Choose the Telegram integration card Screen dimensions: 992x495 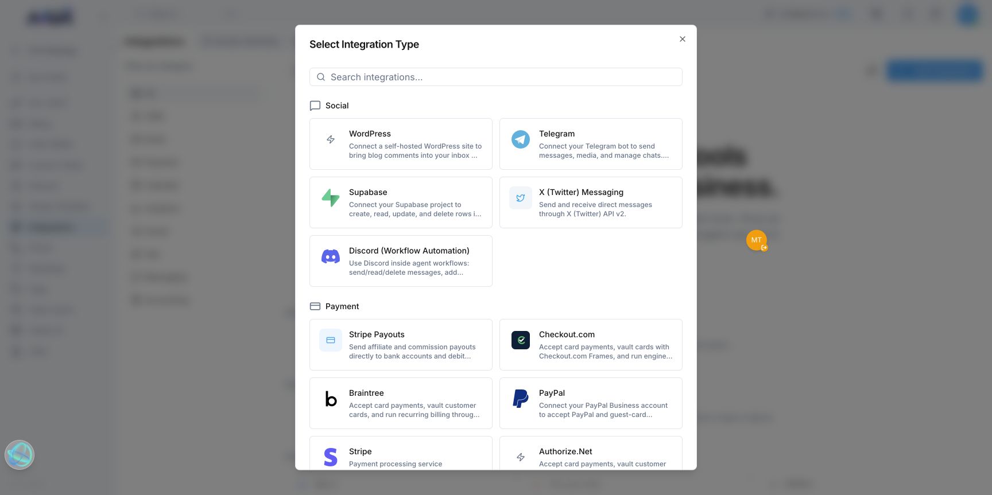click(x=591, y=144)
